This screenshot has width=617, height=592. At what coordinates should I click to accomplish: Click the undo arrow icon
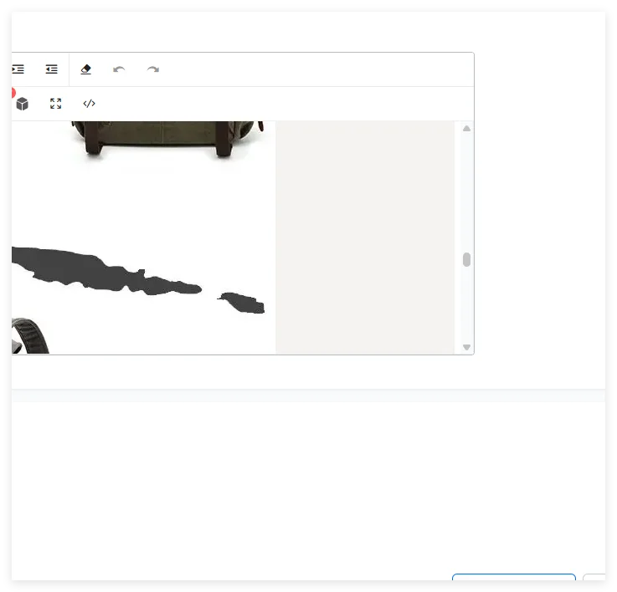coord(119,69)
